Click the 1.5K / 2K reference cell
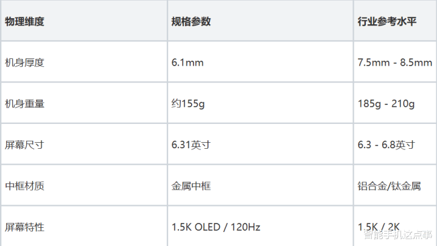Viewport: 437px width, 246px height. pyautogui.click(x=379, y=227)
